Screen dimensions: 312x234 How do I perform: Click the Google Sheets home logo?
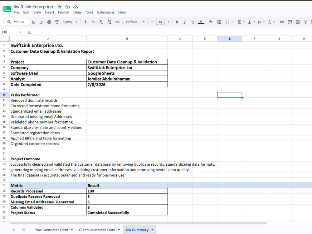[7, 9]
